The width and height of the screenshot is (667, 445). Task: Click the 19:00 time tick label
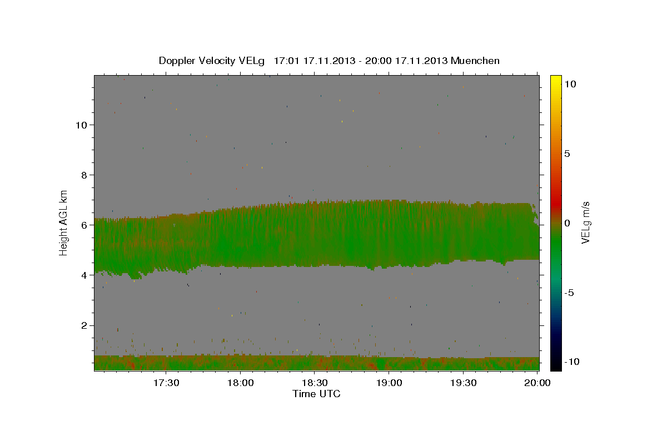(389, 383)
